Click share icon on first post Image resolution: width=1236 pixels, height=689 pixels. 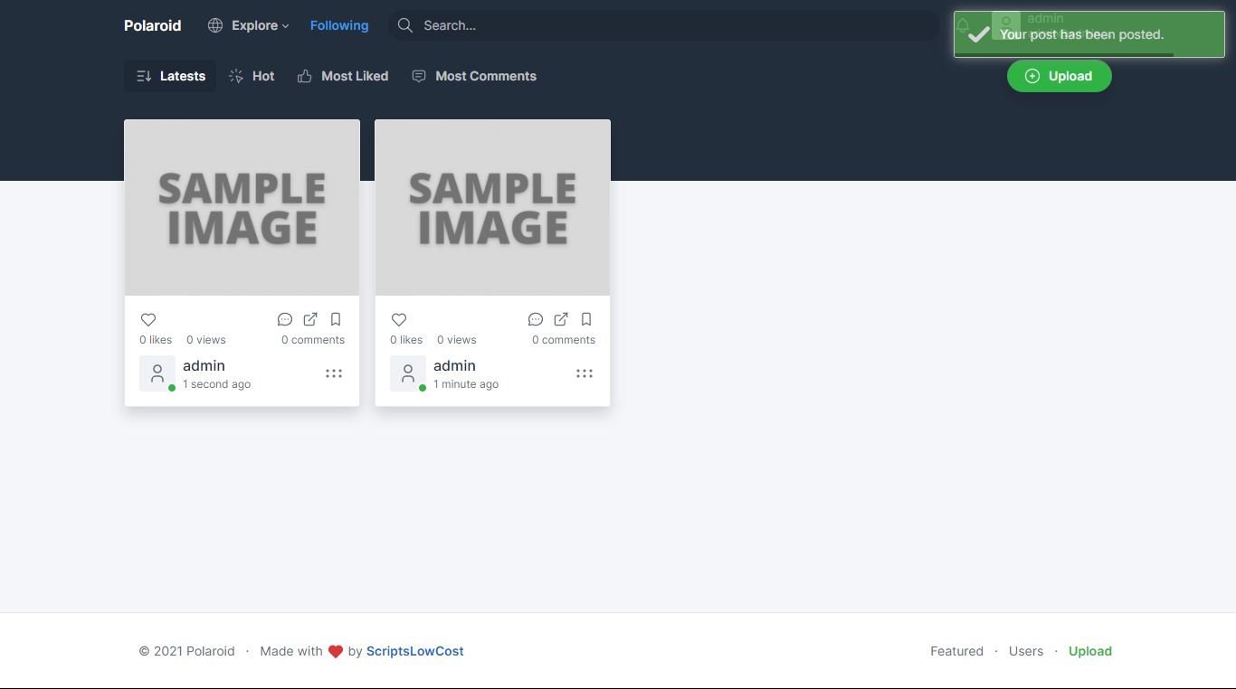[310, 319]
